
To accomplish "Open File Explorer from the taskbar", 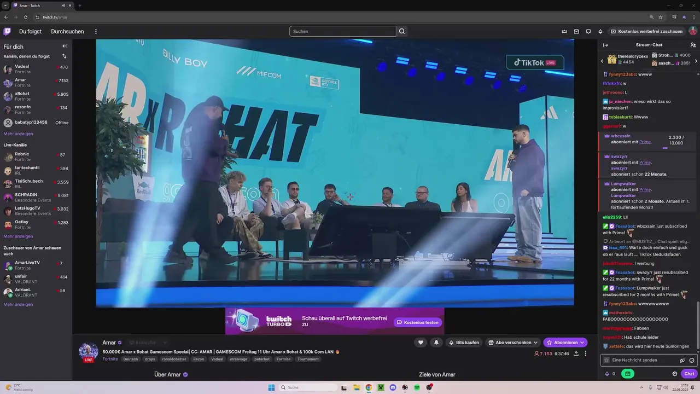I will click(x=357, y=387).
